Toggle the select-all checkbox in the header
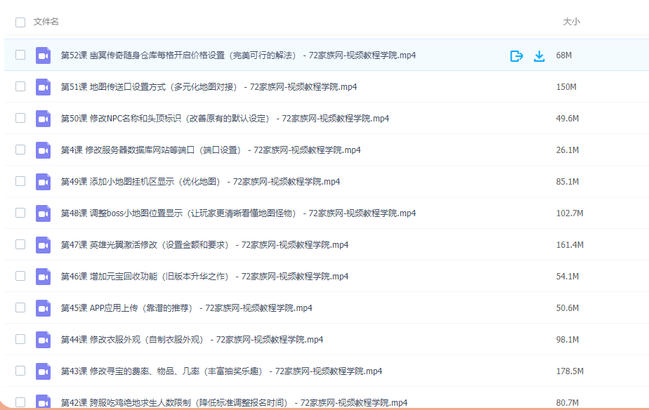Viewport: 649px width, 410px height. pos(20,22)
